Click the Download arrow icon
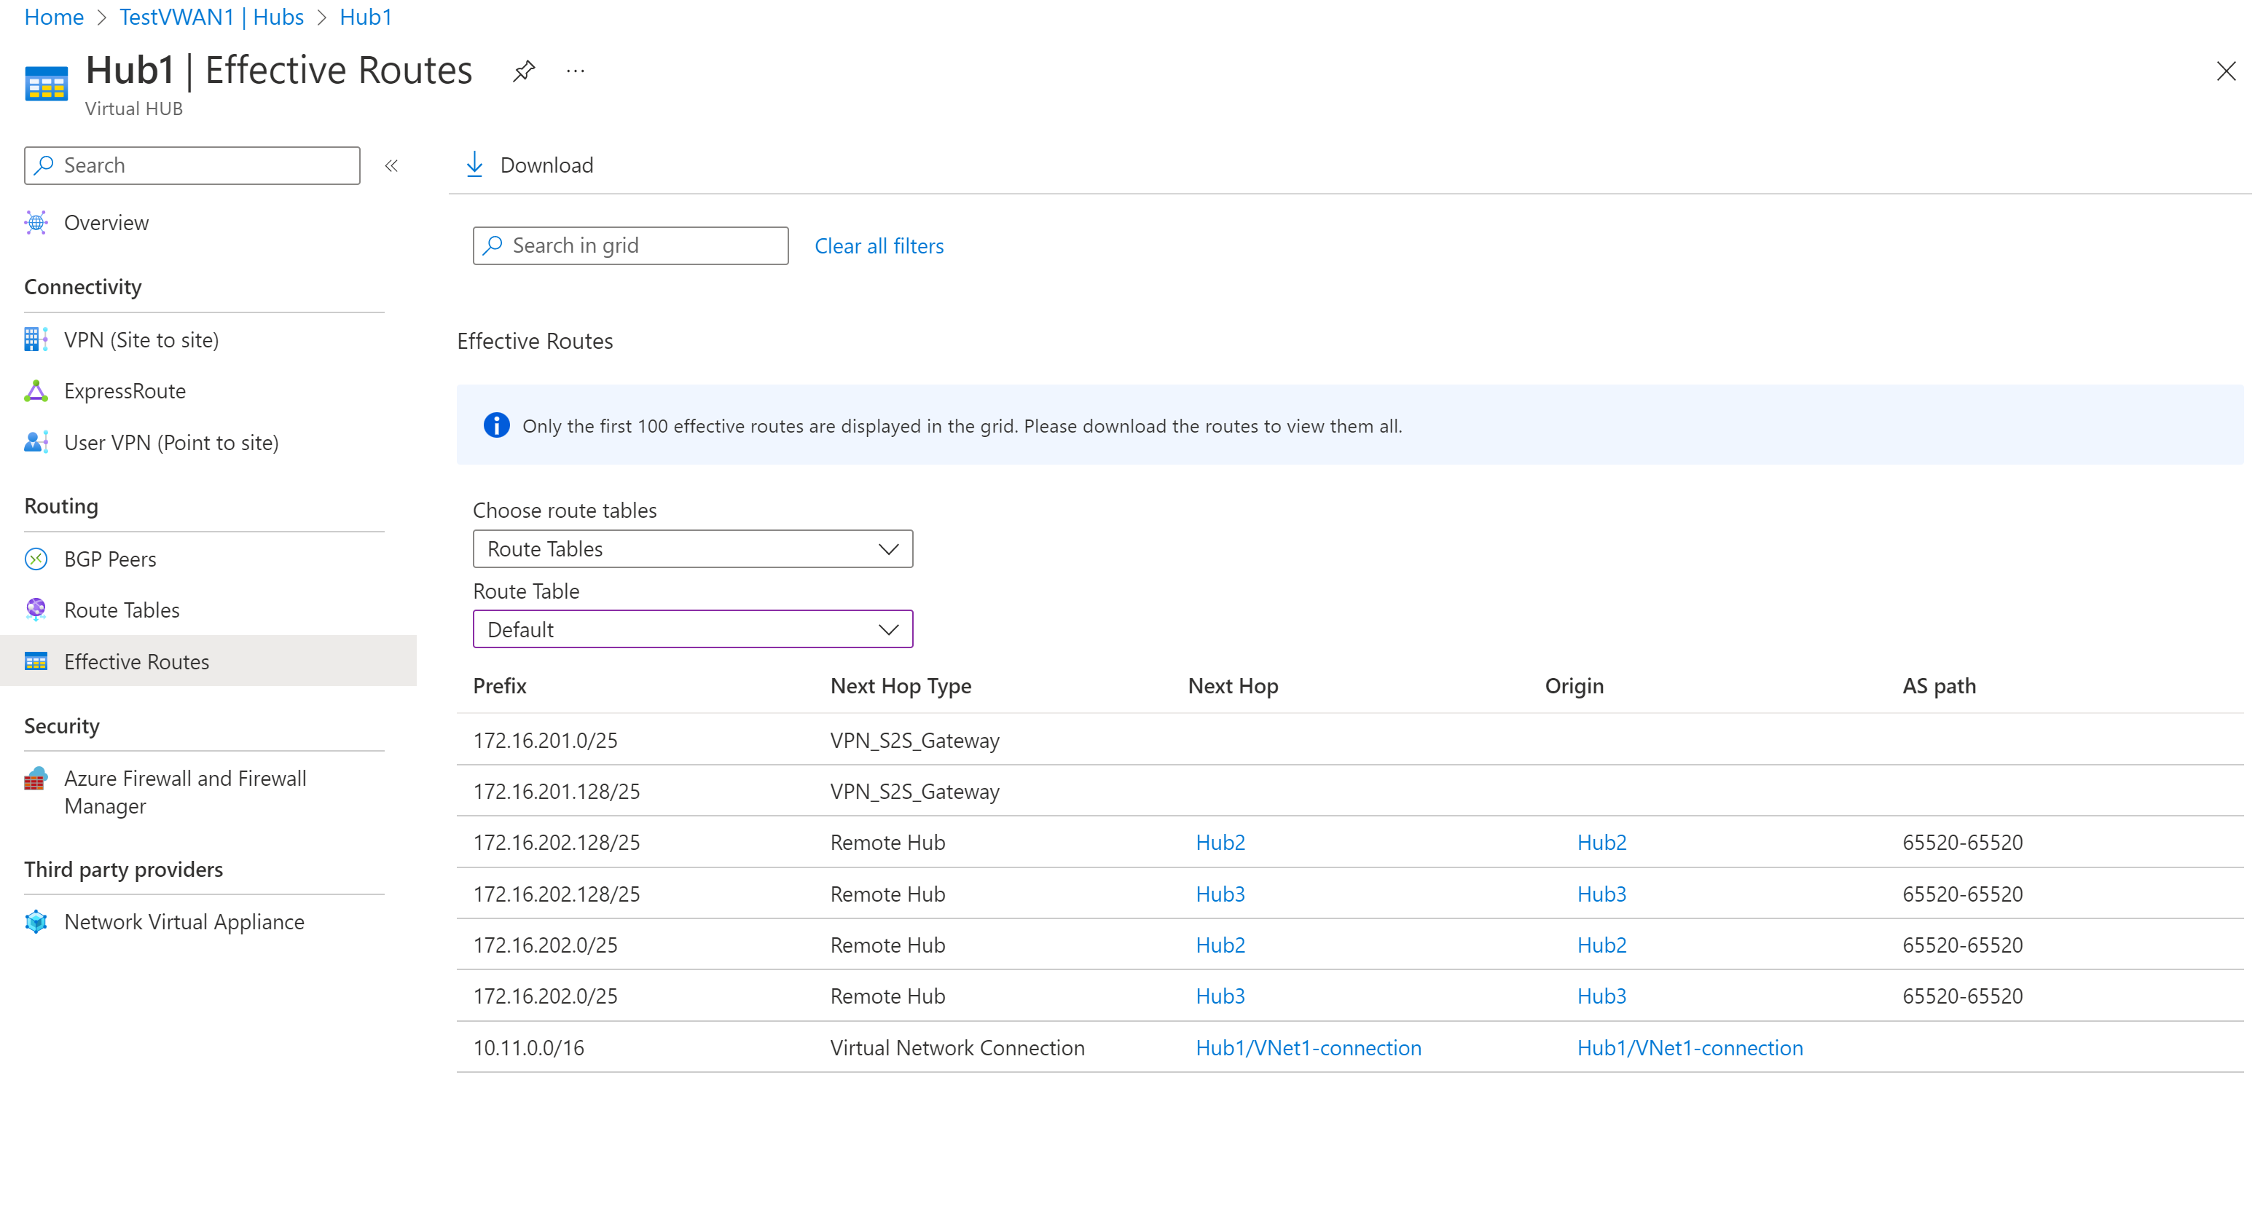 (474, 165)
